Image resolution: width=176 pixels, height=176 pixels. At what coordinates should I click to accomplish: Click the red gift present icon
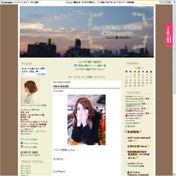[x=22, y=147]
